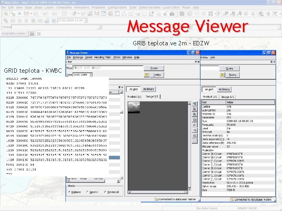Click Today button in front Message Viewer
282x211 pixels.
157,75
